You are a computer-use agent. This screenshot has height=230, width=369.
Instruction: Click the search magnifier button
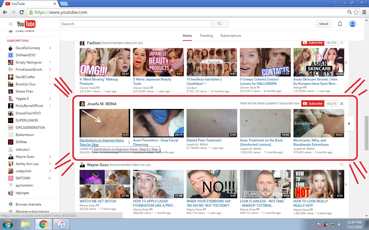coord(220,24)
